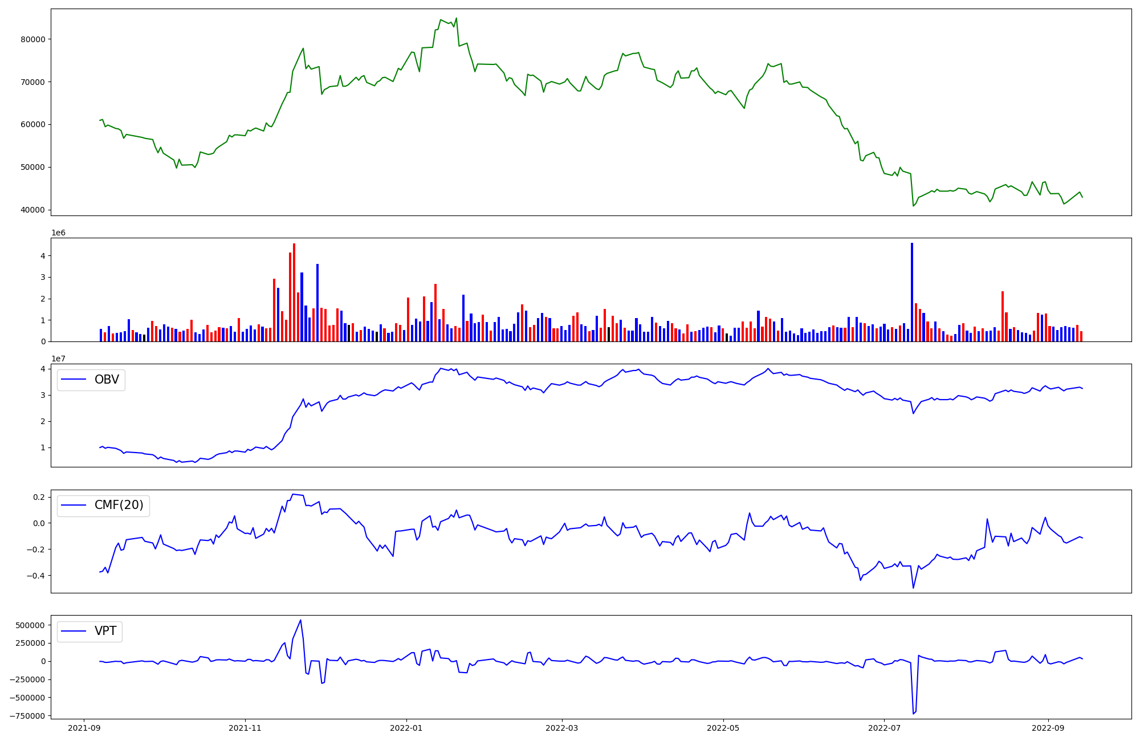Click the 40000 price axis label

(x=32, y=210)
